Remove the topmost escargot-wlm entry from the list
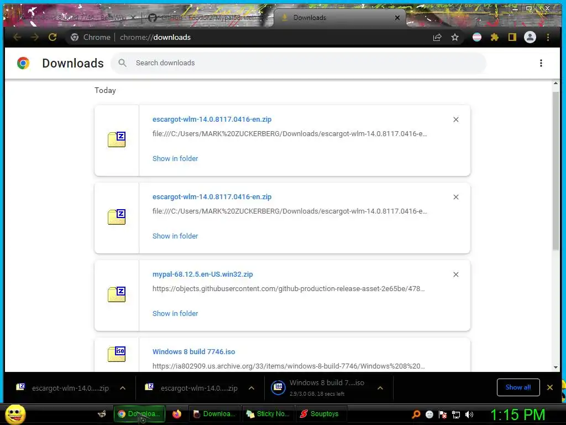Screen dimensions: 566x425 click(456, 120)
